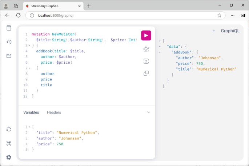
Task: Open browser profile icon
Action: [6, 6]
